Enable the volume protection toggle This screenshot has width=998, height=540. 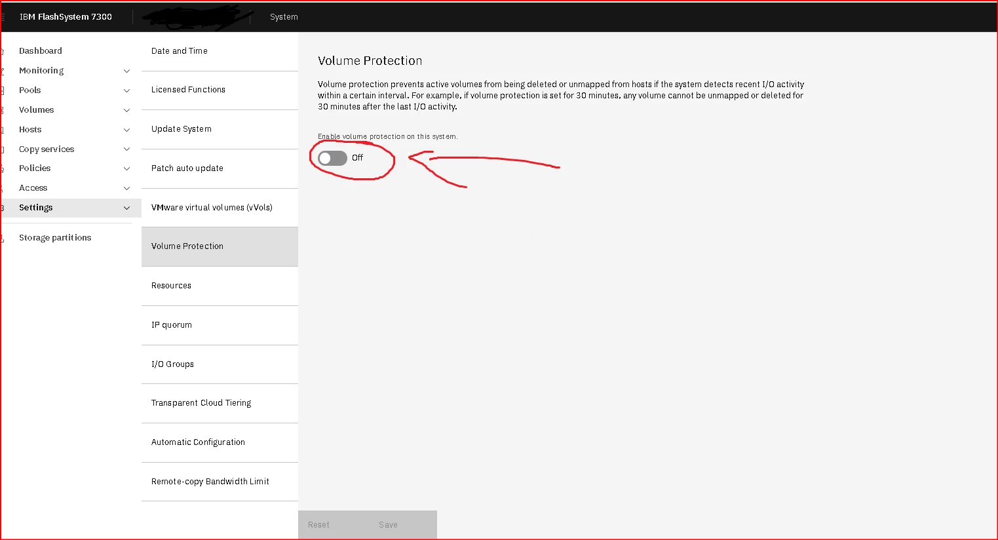click(332, 158)
